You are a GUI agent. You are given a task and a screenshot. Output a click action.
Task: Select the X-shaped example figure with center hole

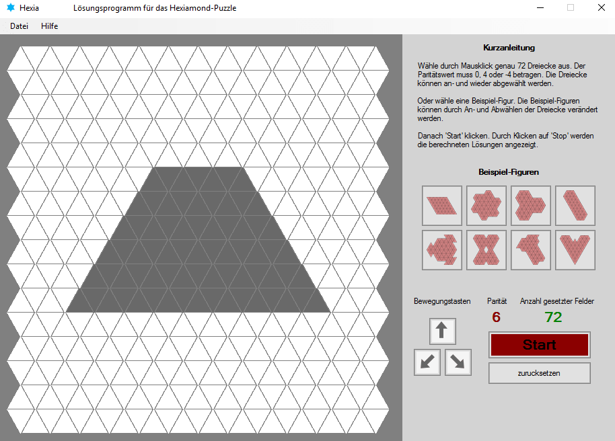pyautogui.click(x=486, y=250)
